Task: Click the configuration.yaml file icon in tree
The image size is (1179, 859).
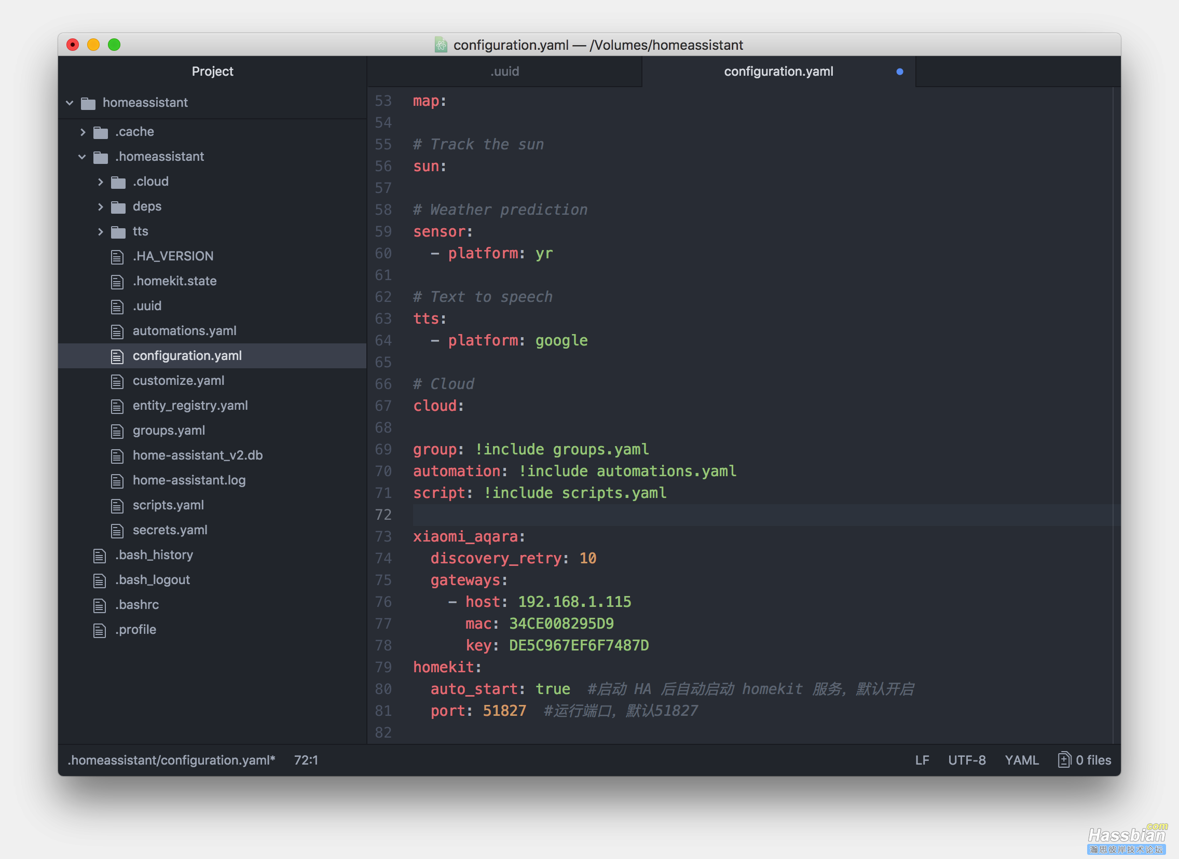Action: pos(117,357)
